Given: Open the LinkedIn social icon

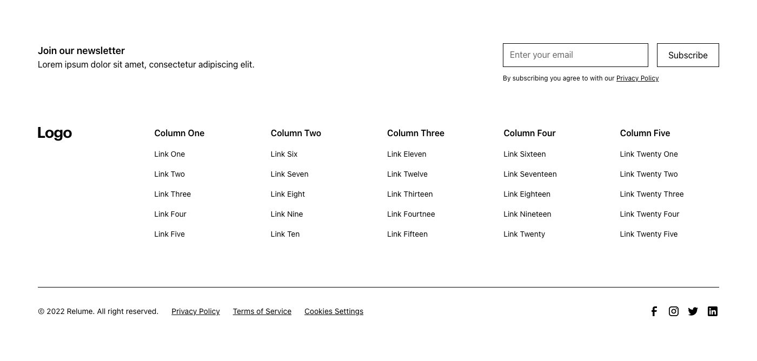Looking at the screenshot, I should (712, 311).
